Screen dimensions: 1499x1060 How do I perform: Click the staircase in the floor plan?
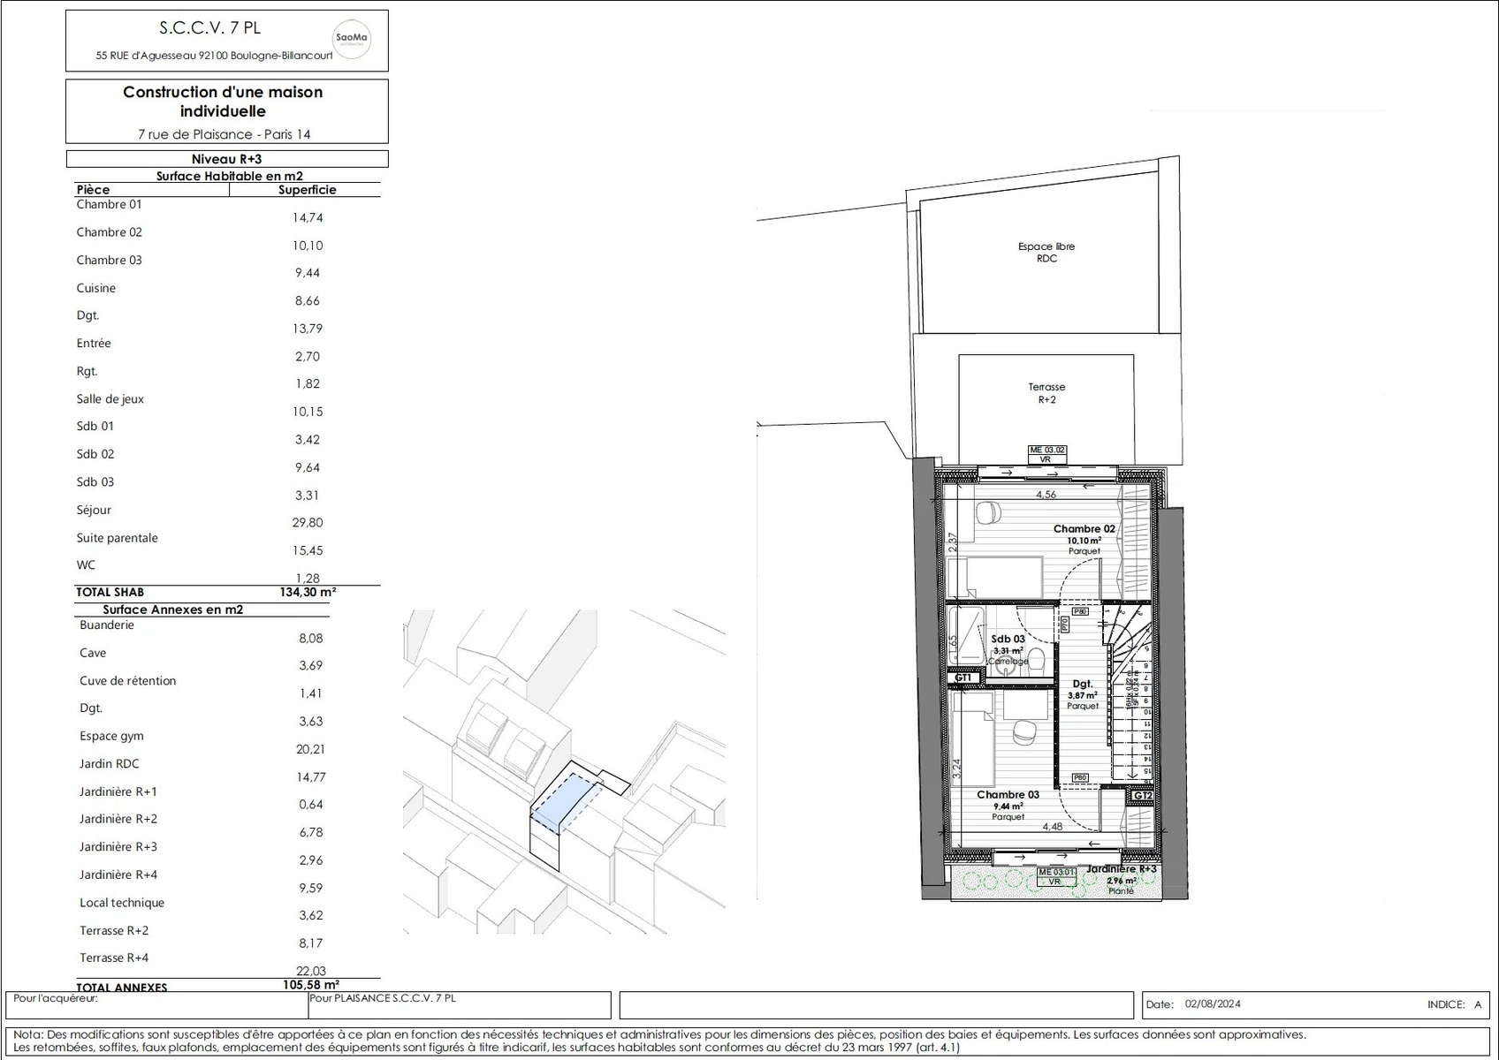coord(1130,698)
